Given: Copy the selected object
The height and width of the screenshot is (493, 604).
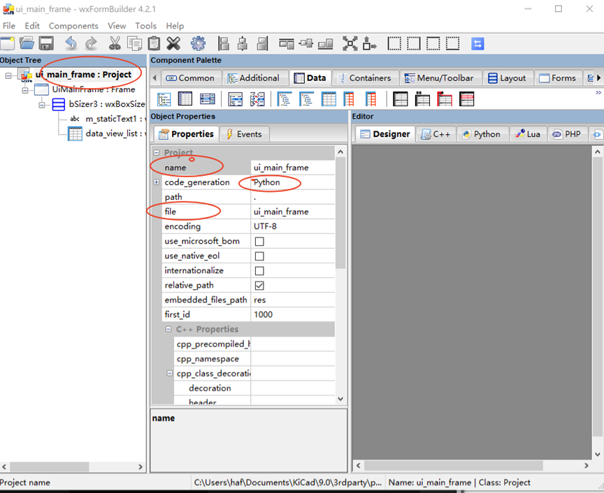Looking at the screenshot, I should click(x=134, y=43).
